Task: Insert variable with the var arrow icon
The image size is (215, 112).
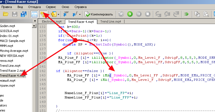Action: pos(66,14)
